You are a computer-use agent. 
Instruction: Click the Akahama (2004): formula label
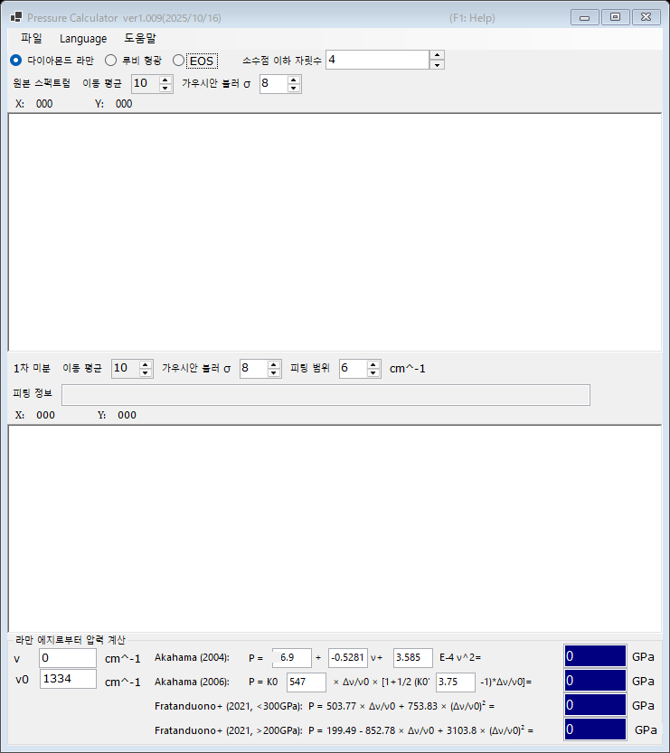click(x=192, y=657)
